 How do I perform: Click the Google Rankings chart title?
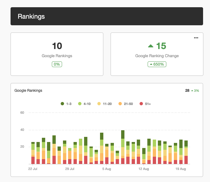tap(28, 91)
